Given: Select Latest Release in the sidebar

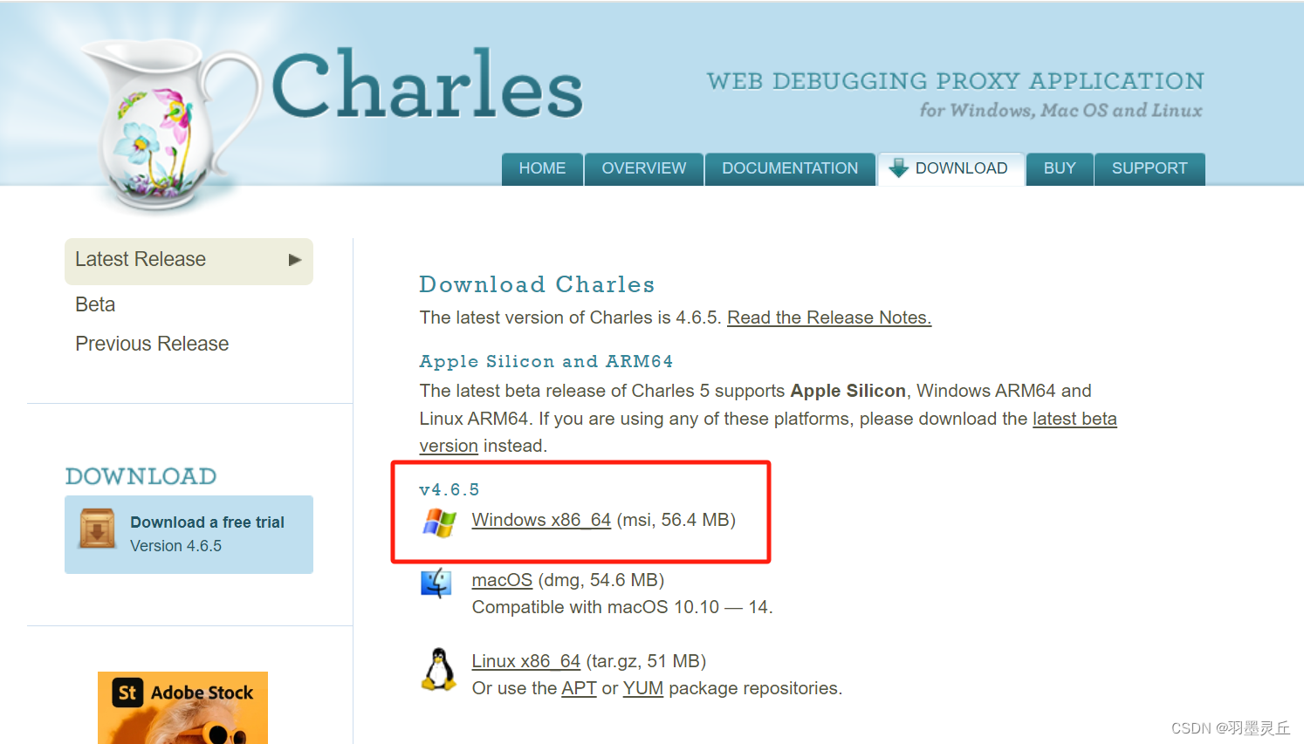Looking at the screenshot, I should (x=189, y=261).
